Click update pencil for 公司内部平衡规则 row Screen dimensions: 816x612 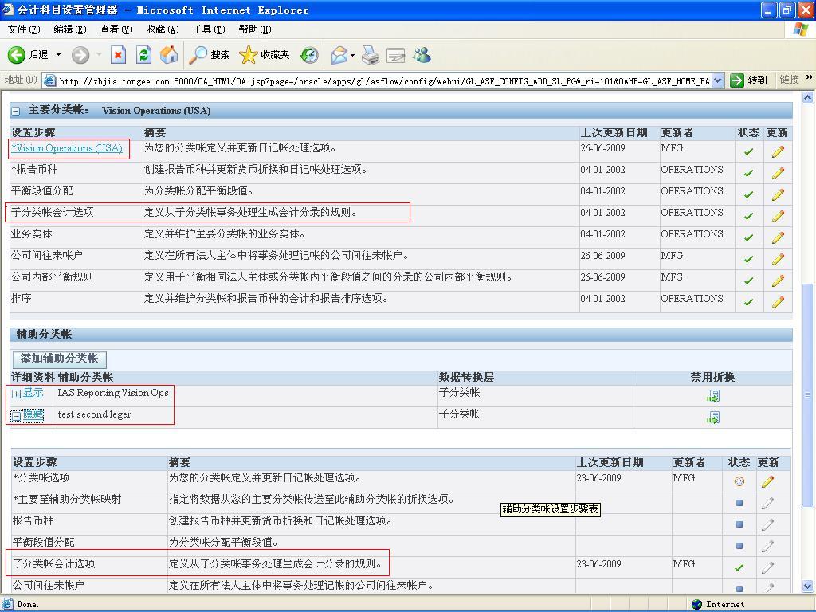tap(778, 280)
